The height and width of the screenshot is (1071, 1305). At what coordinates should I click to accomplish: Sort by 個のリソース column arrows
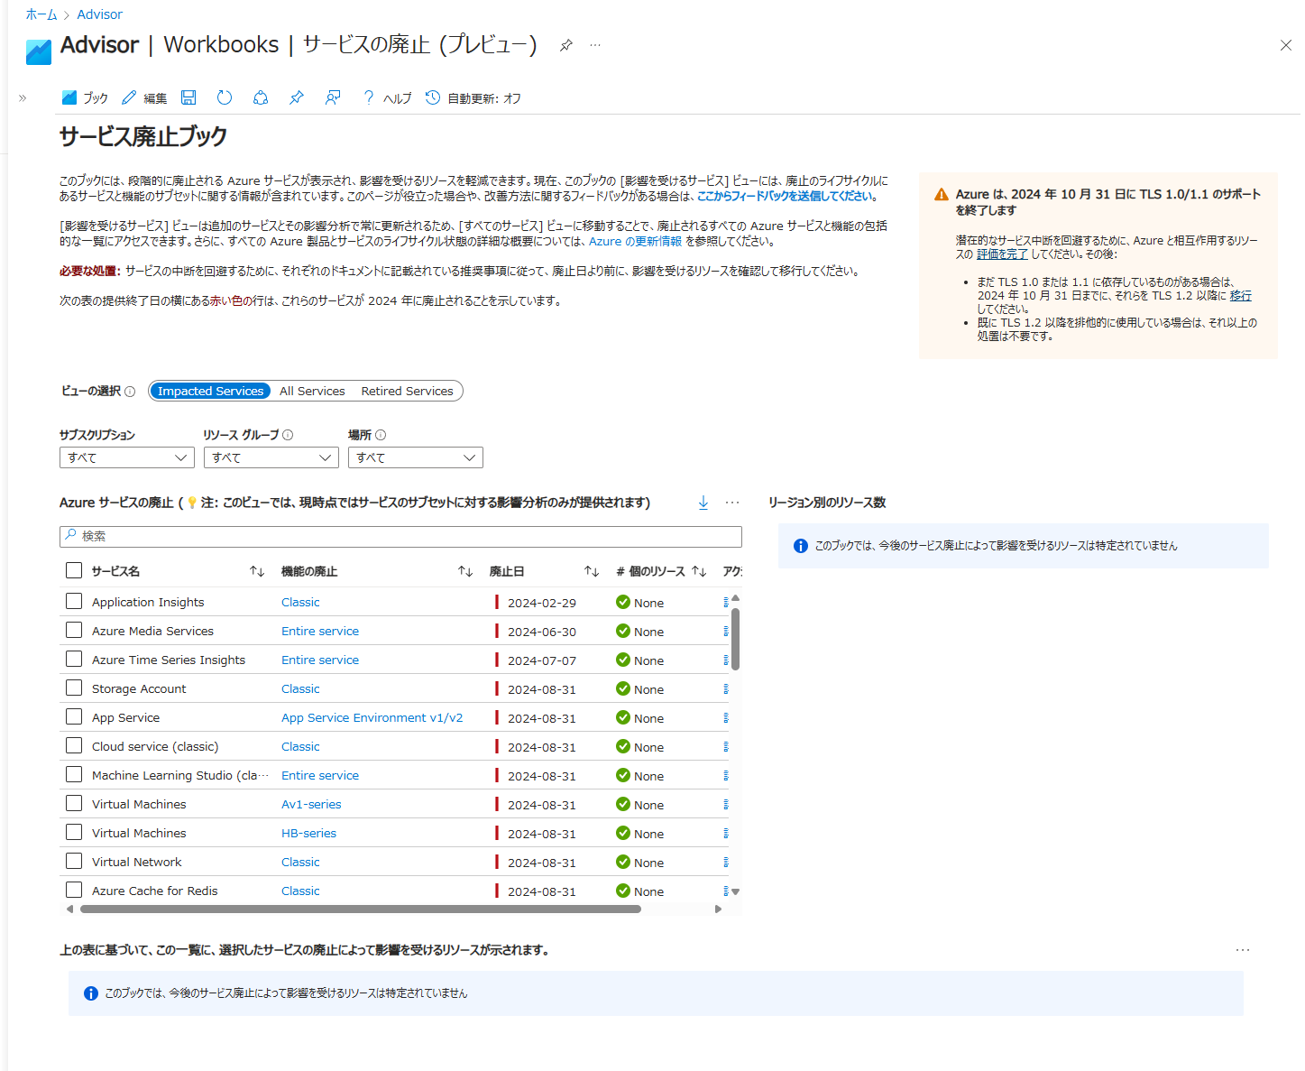click(x=699, y=571)
